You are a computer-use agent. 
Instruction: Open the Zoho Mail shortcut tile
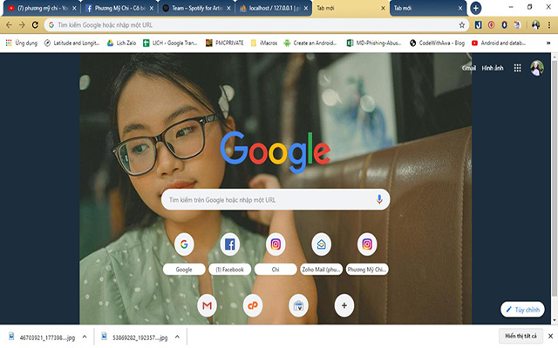click(x=322, y=254)
